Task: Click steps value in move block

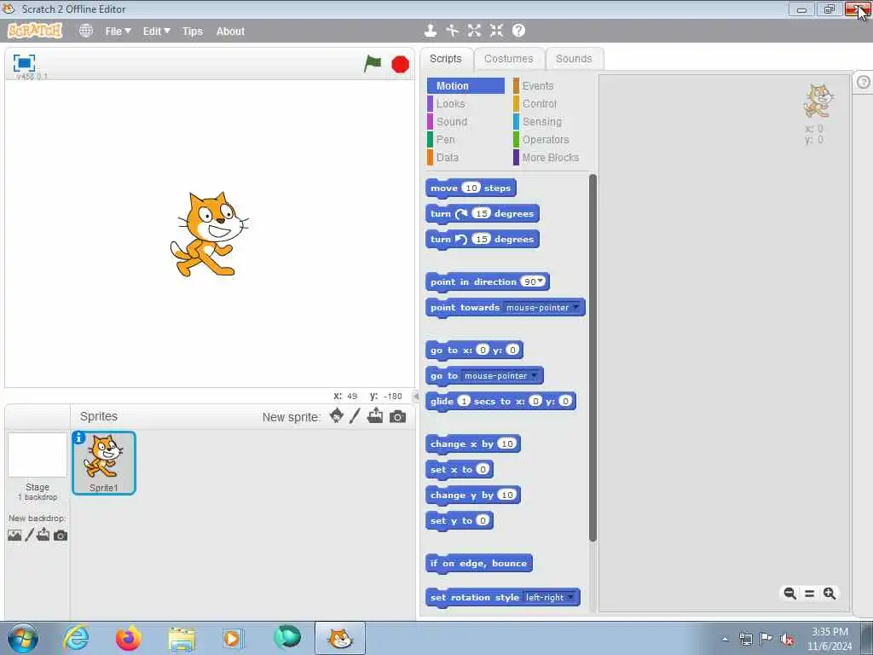Action: click(471, 188)
